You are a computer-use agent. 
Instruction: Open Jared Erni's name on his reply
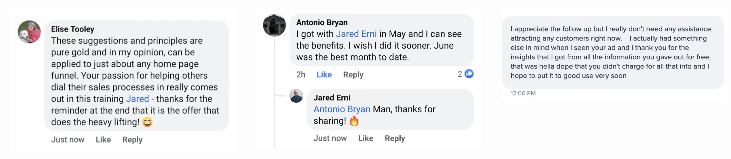(x=332, y=98)
